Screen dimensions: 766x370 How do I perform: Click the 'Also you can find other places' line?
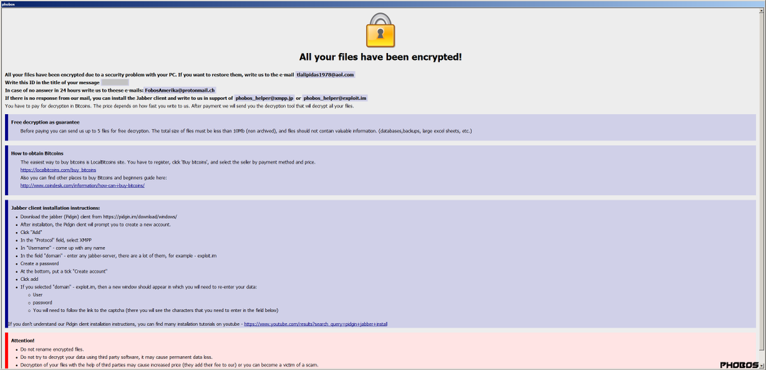pyautogui.click(x=93, y=178)
